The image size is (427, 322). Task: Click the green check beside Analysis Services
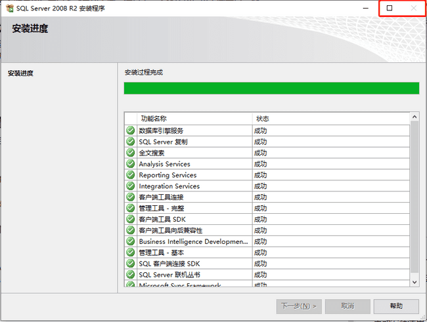tap(131, 164)
